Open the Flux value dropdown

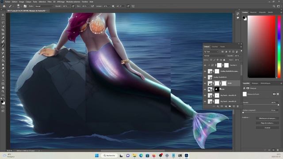[88, 6]
